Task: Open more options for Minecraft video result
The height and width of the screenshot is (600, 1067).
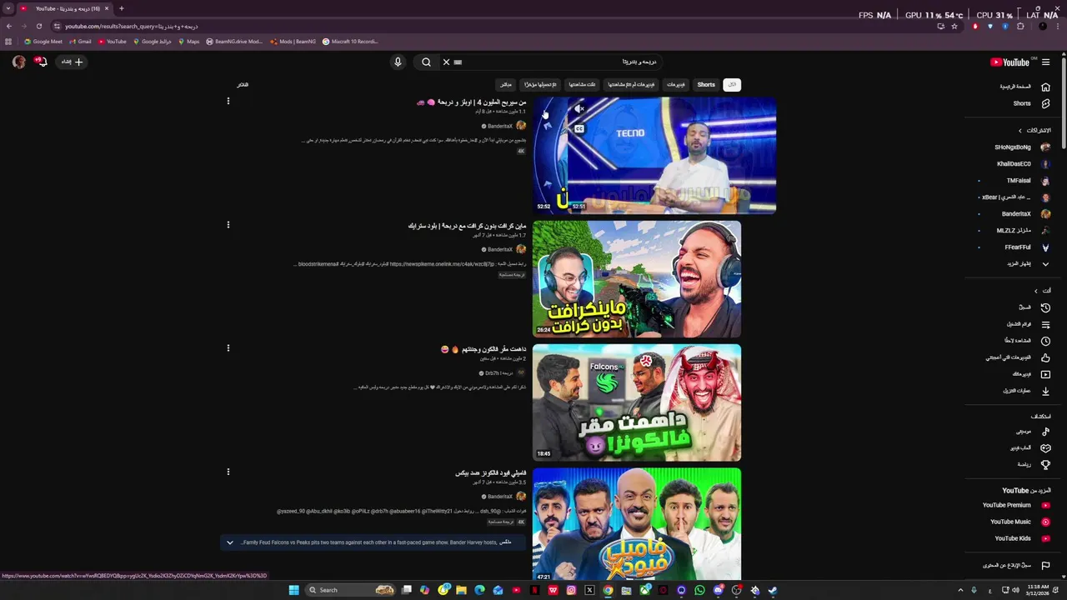Action: tap(228, 224)
